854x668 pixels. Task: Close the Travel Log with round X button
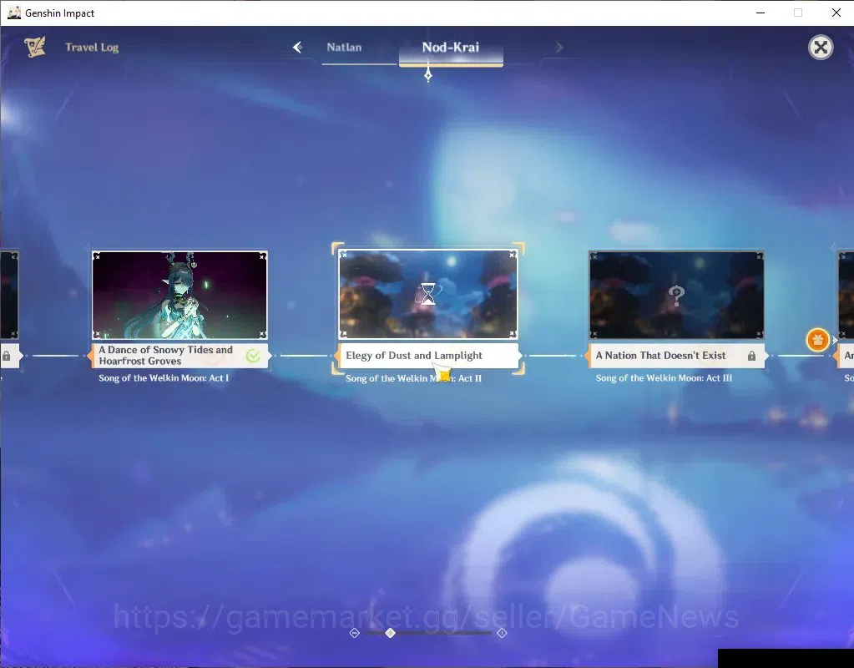pos(821,48)
